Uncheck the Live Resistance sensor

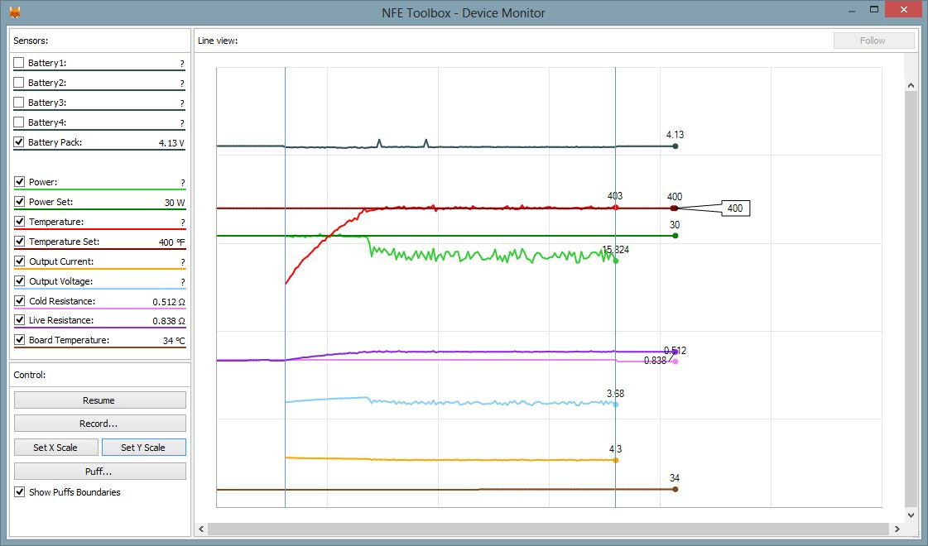click(x=20, y=320)
